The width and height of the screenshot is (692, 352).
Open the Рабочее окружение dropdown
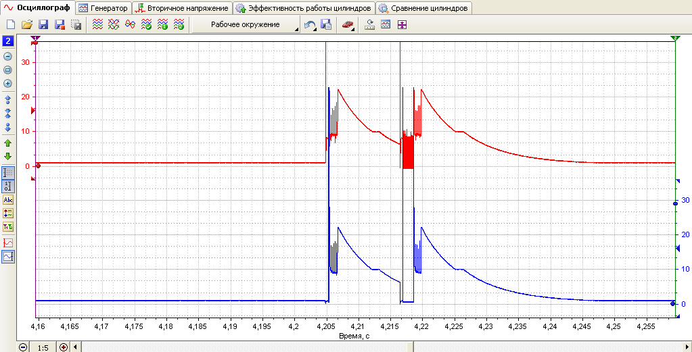click(246, 25)
